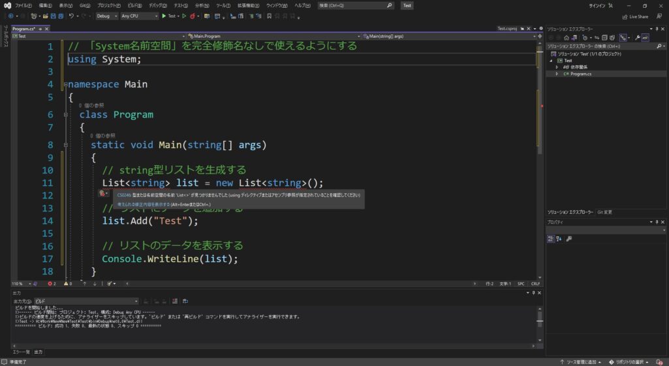The image size is (669, 366).
Task: Switch to the 出力 bottom tab
Action: tap(39, 352)
